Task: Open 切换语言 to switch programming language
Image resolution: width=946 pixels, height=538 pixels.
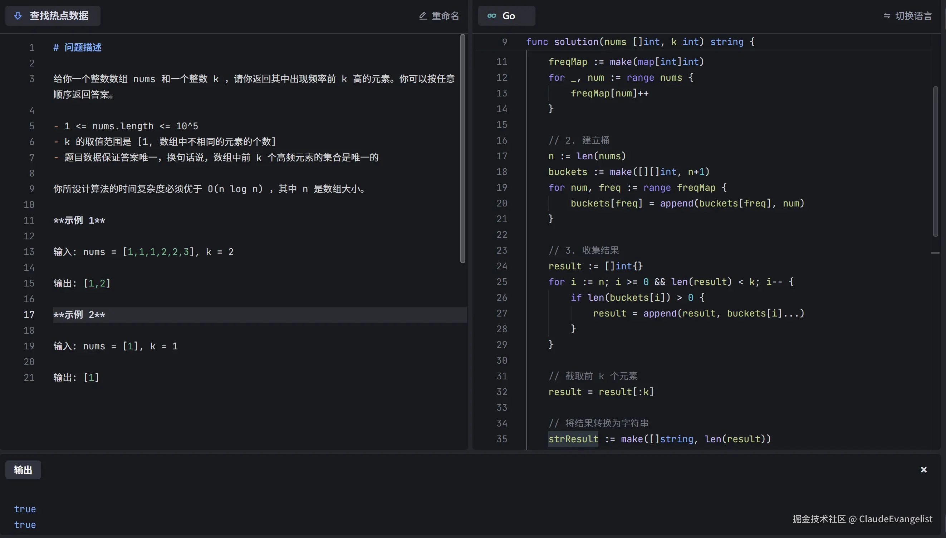Action: point(913,15)
